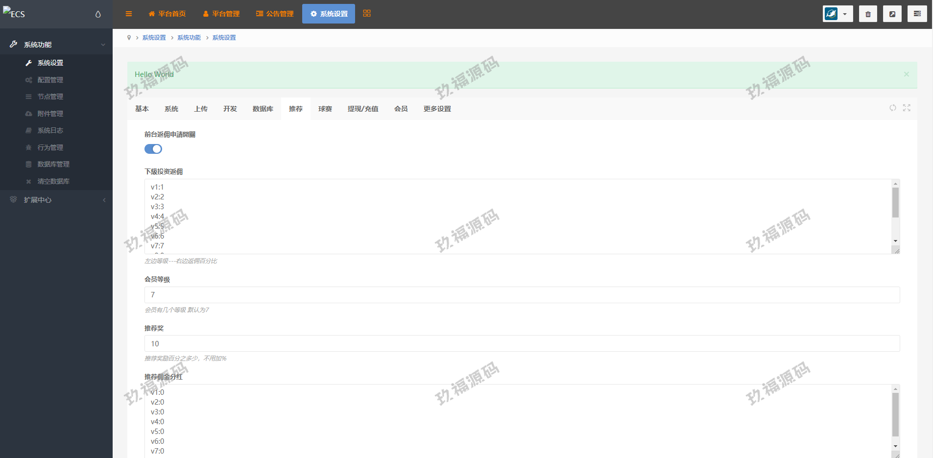Click wrench icon beside 系统功能
The height and width of the screenshot is (458, 933).
point(14,44)
